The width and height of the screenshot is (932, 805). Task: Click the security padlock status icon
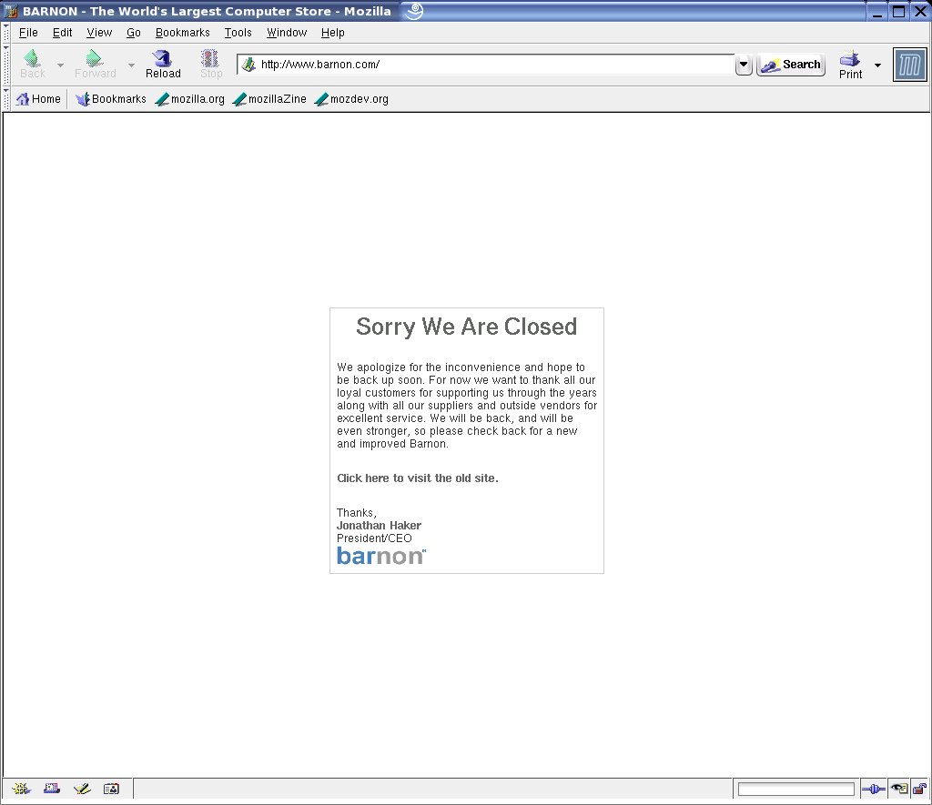click(919, 789)
